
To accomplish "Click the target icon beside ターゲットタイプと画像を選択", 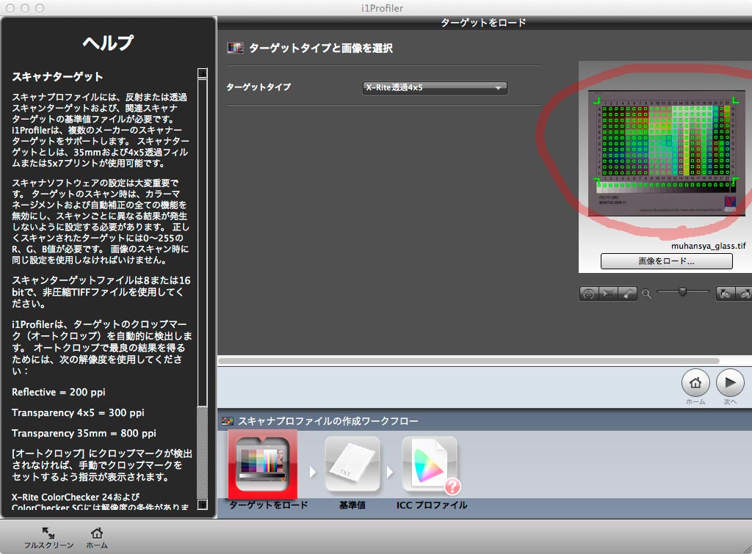I will [x=235, y=48].
